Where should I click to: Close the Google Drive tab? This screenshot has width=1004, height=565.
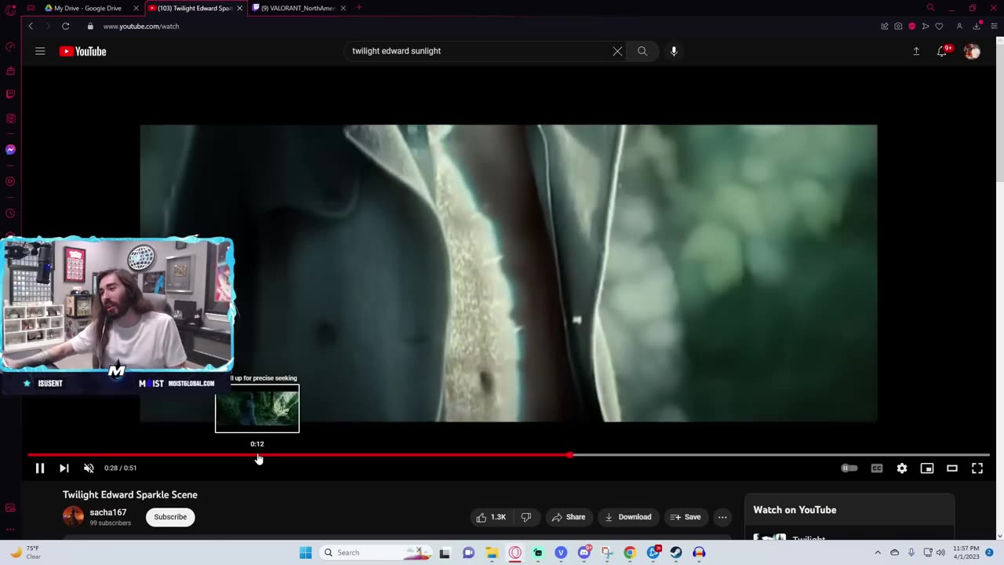pos(136,8)
